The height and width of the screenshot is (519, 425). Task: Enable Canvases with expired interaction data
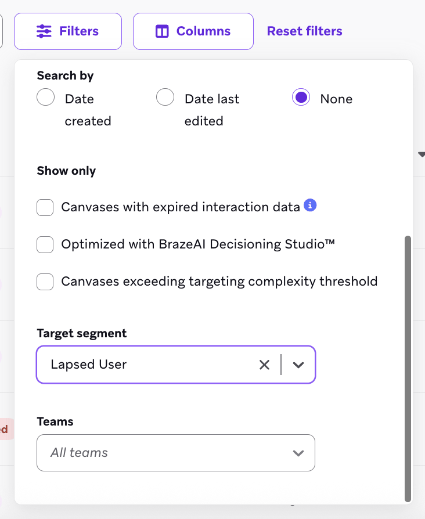pos(45,207)
